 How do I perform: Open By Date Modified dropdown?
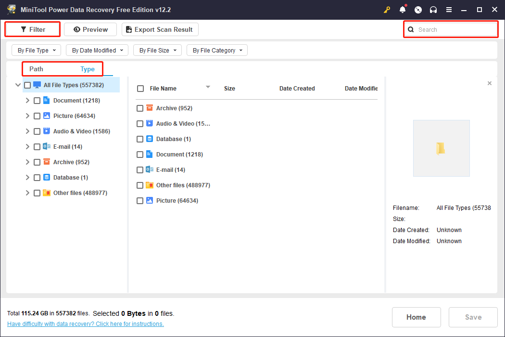97,50
